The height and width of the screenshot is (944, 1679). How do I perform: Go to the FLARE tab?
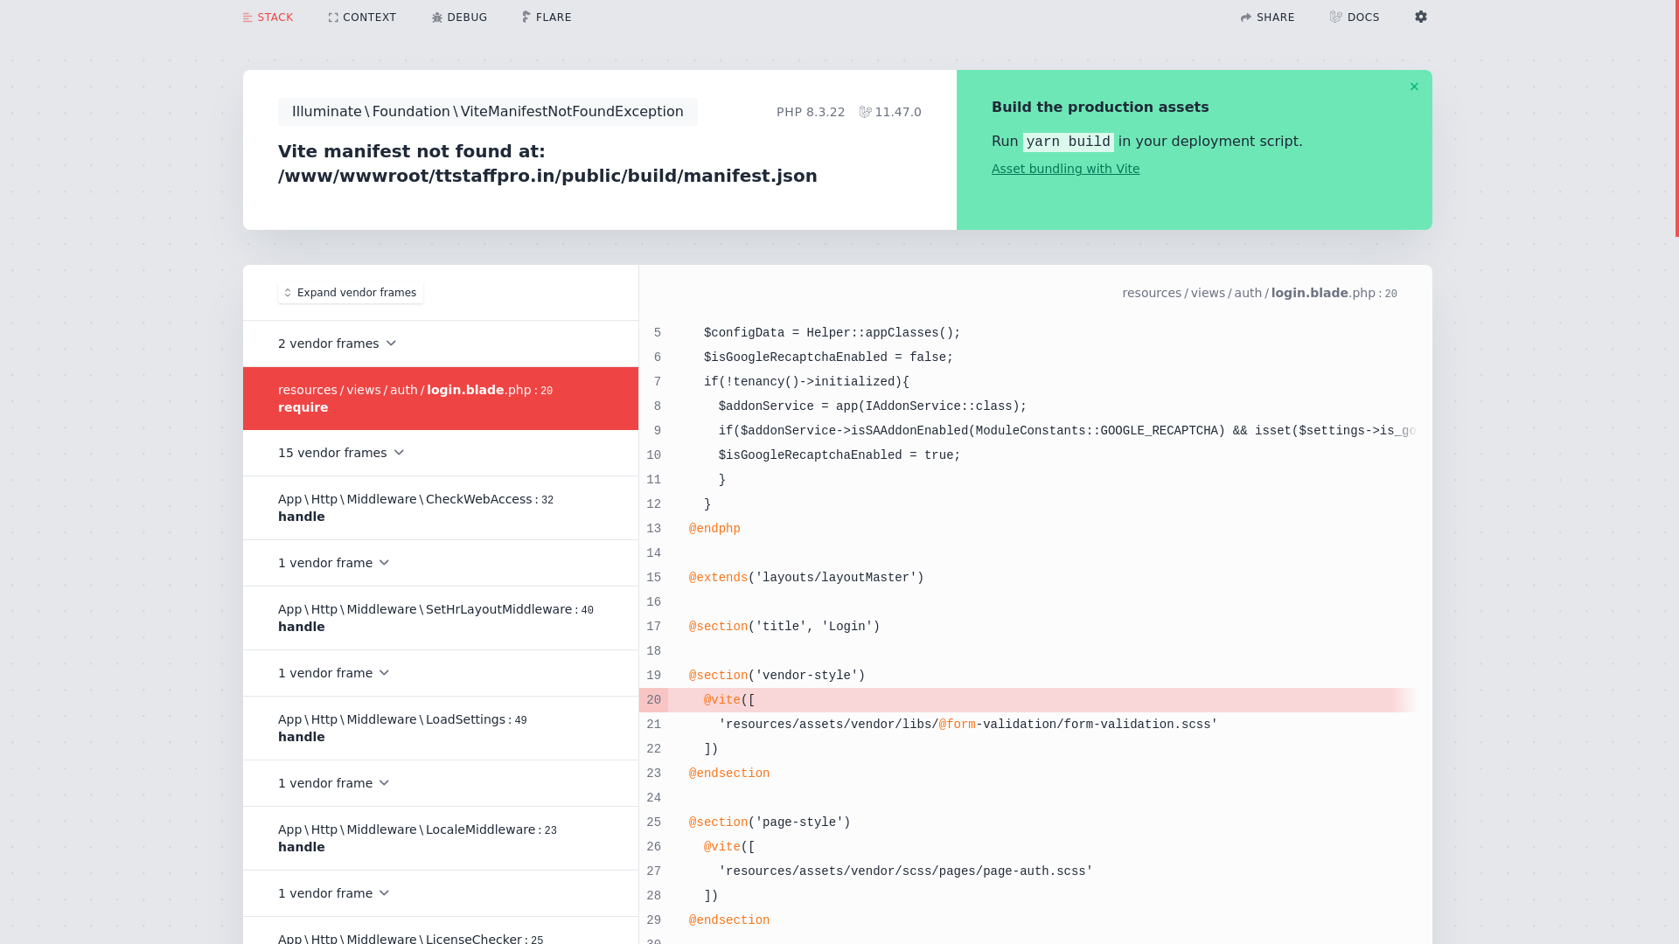point(547,17)
